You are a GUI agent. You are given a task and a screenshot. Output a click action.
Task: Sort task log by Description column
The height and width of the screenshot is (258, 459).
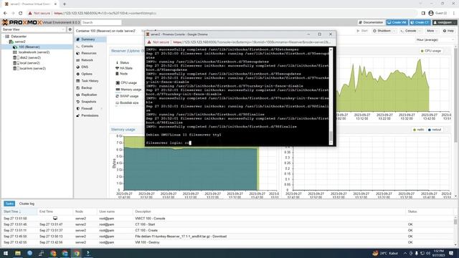pos(270,211)
